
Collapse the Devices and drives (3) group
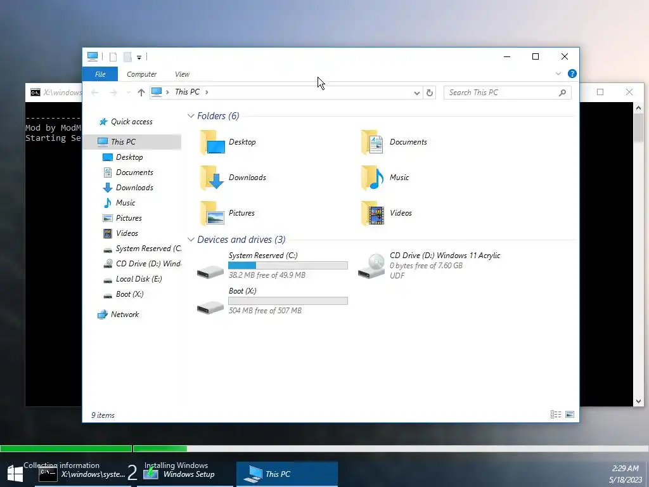pyautogui.click(x=191, y=240)
